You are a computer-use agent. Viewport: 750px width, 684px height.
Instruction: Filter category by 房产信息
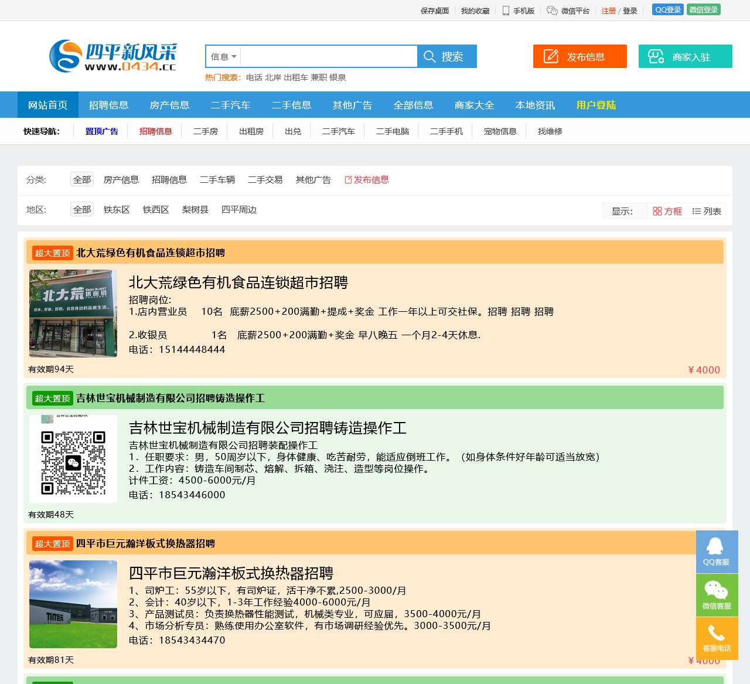[121, 179]
